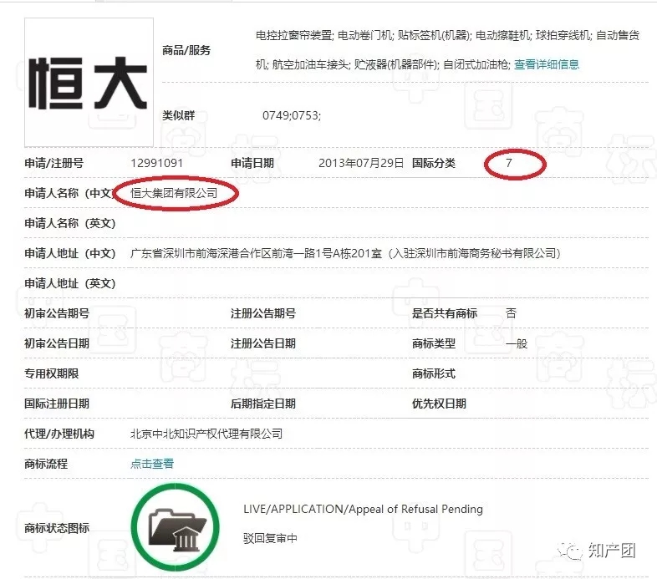The height and width of the screenshot is (579, 657).
Task: Click the 类似群 label
Action: click(179, 115)
